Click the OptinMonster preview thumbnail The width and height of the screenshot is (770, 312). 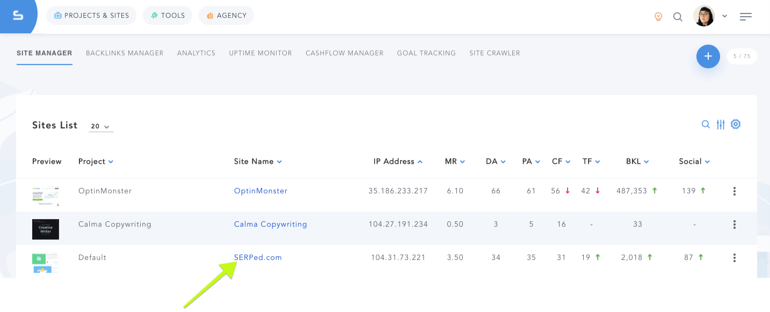click(46, 195)
